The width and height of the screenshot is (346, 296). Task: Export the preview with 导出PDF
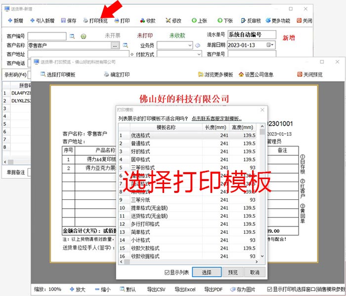[x=213, y=289]
